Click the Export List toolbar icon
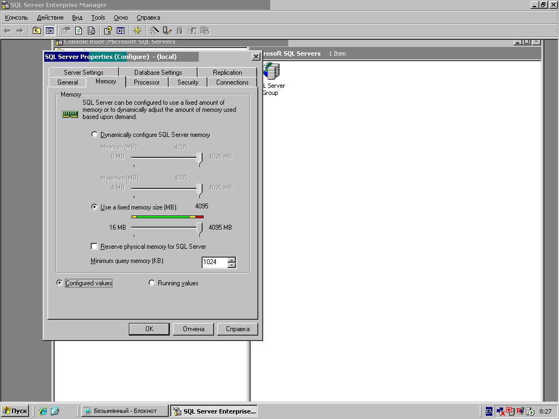559x419 pixels. tap(91, 31)
